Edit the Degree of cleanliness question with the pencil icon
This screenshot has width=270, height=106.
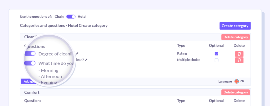pyautogui.click(x=77, y=53)
